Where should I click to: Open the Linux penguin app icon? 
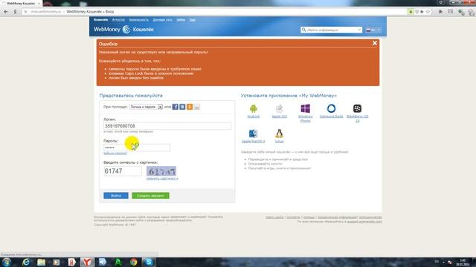click(280, 133)
